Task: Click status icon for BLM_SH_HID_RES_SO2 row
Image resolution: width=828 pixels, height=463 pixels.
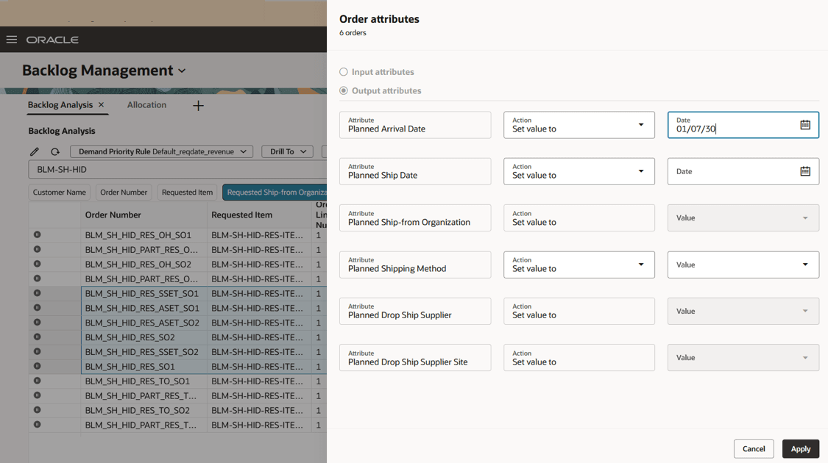Action: point(37,337)
